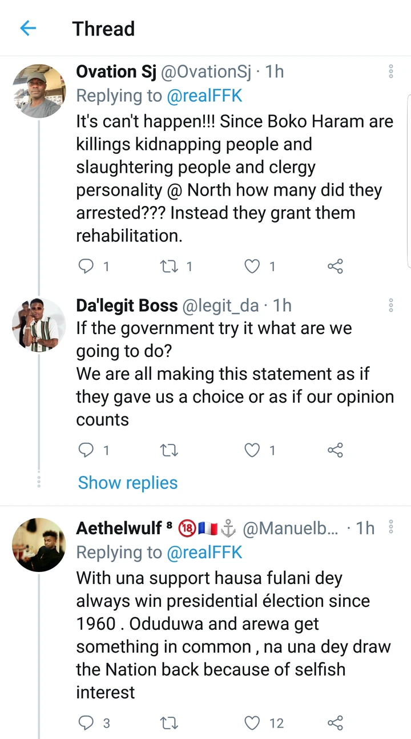
Task: Open the @realFFK link in Ovation Sj's reply
Action: point(204,96)
